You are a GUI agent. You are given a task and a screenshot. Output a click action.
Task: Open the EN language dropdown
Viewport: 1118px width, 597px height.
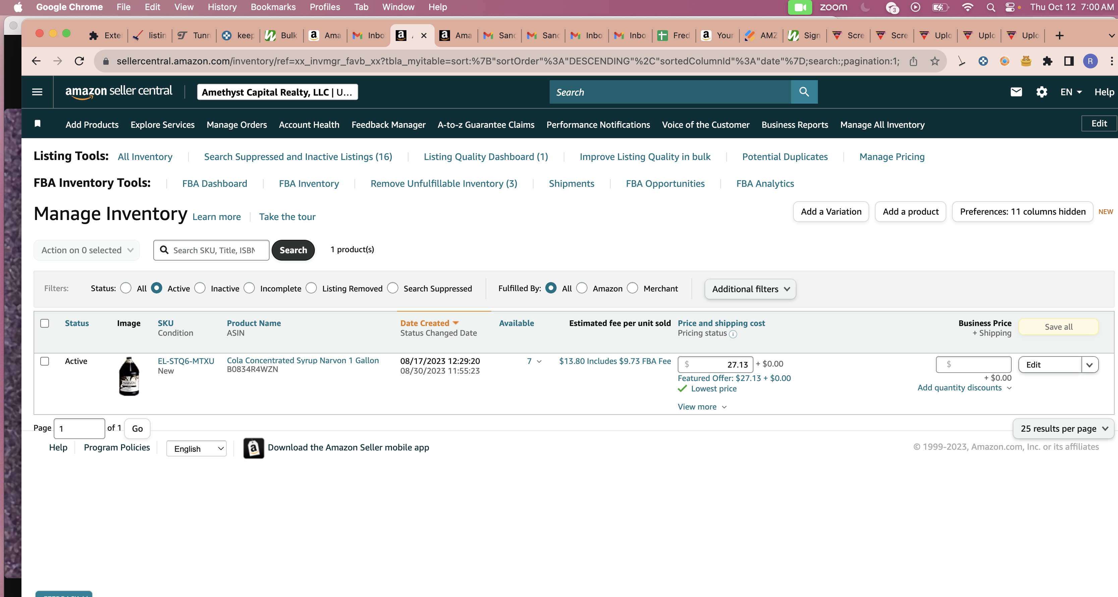point(1071,92)
